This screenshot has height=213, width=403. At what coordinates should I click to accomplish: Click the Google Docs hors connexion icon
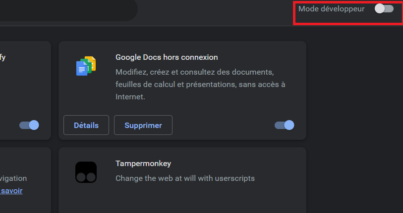[x=86, y=66]
